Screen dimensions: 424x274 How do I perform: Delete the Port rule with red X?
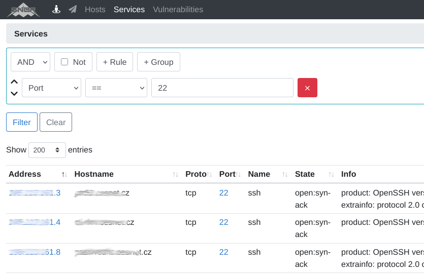coord(307,88)
